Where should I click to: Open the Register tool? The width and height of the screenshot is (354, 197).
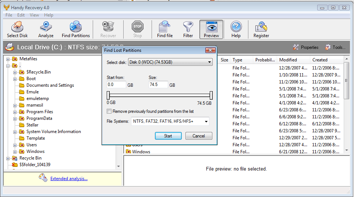coord(261,29)
